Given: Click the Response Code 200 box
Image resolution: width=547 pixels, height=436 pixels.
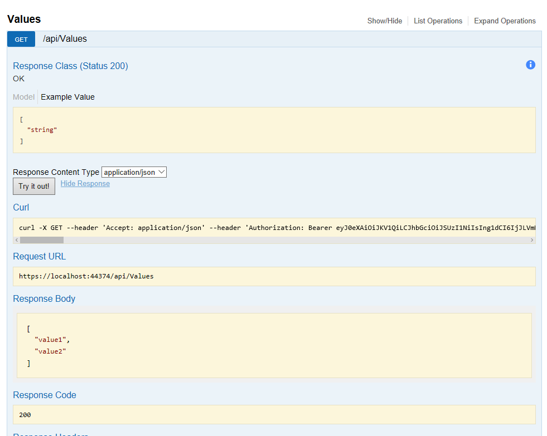Looking at the screenshot, I should 274,415.
